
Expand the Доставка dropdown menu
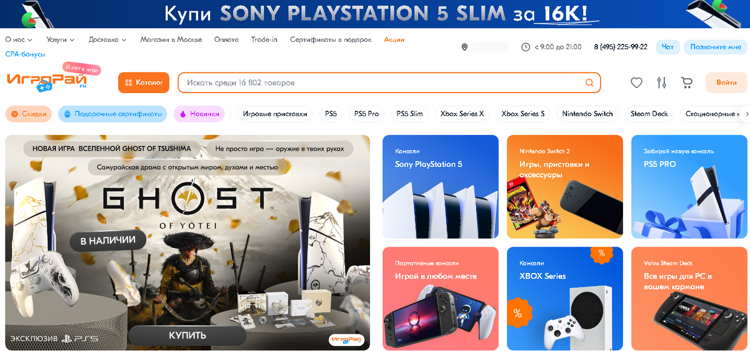tap(107, 39)
